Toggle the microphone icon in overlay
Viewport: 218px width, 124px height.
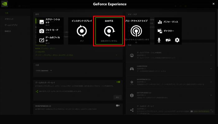tap(159, 40)
